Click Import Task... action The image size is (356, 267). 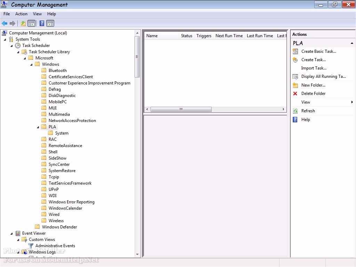pos(314,68)
